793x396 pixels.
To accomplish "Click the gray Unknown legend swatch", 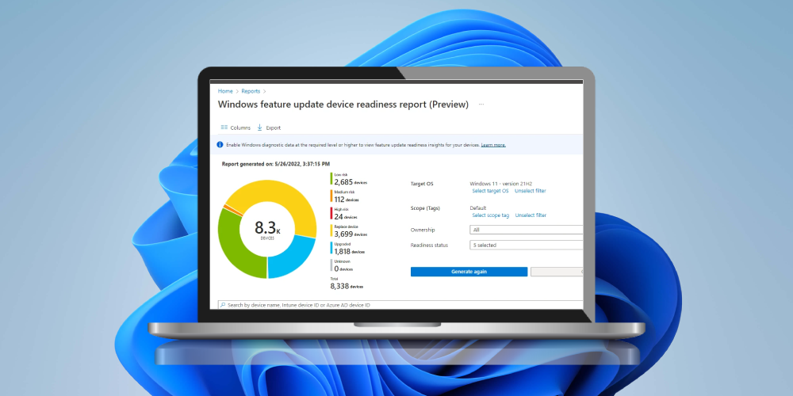I will click(331, 266).
